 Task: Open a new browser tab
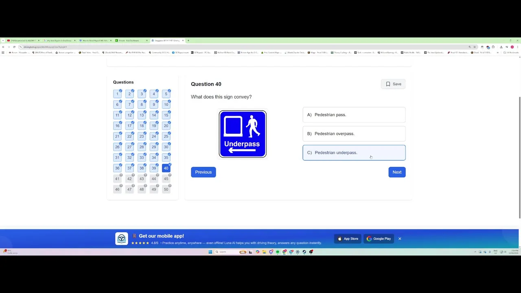pos(188,40)
